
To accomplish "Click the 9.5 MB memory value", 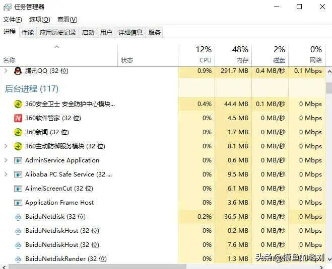I will [x=238, y=174].
